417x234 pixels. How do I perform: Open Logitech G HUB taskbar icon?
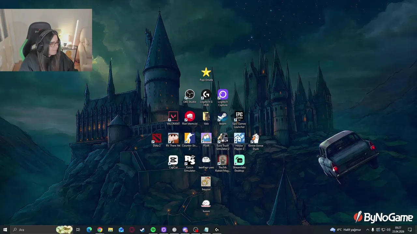217,230
